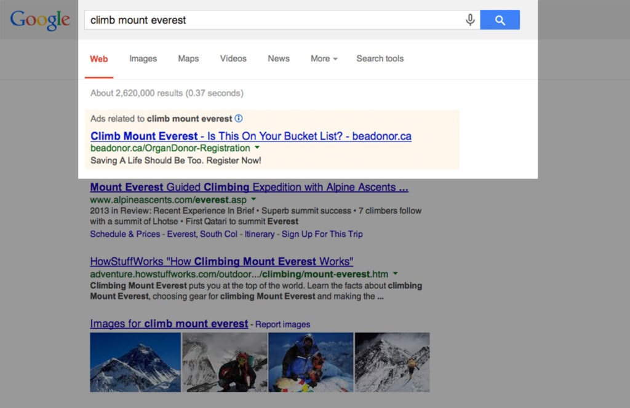
Task: Open HowStuffWorks How Climbing Mount Everest Works
Action: [221, 262]
